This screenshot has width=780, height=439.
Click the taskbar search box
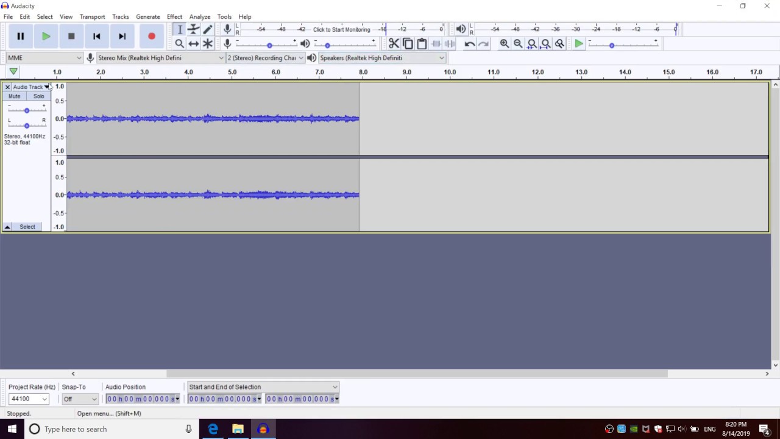(x=112, y=429)
